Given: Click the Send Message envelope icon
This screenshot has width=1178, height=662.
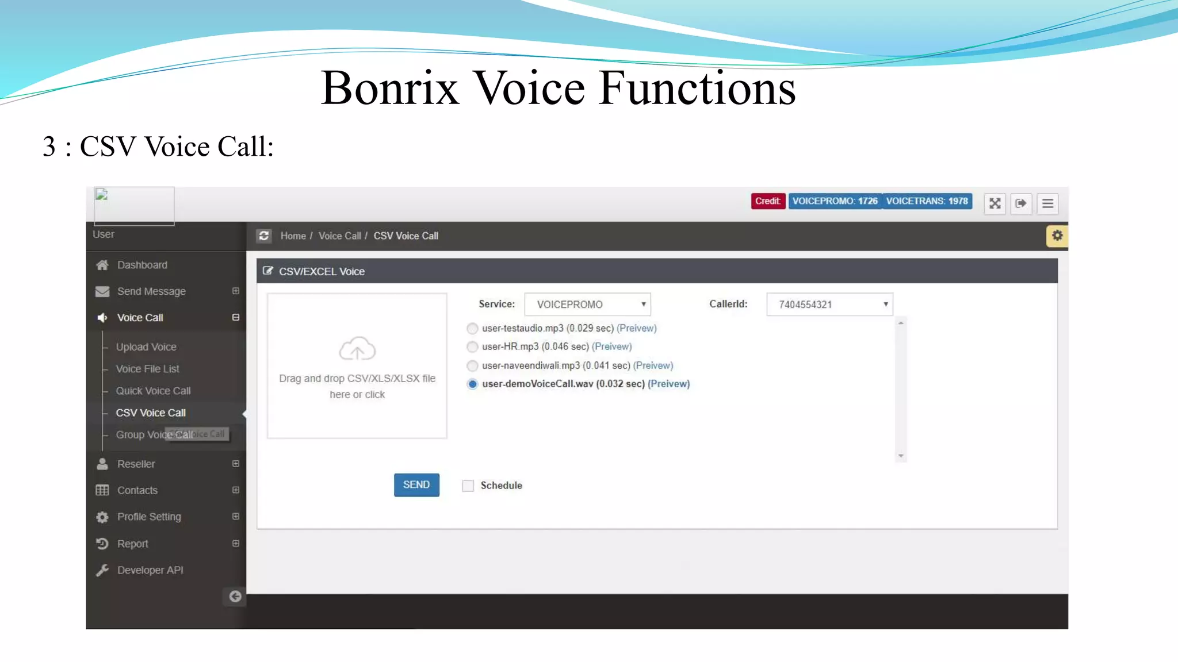Looking at the screenshot, I should click(102, 291).
